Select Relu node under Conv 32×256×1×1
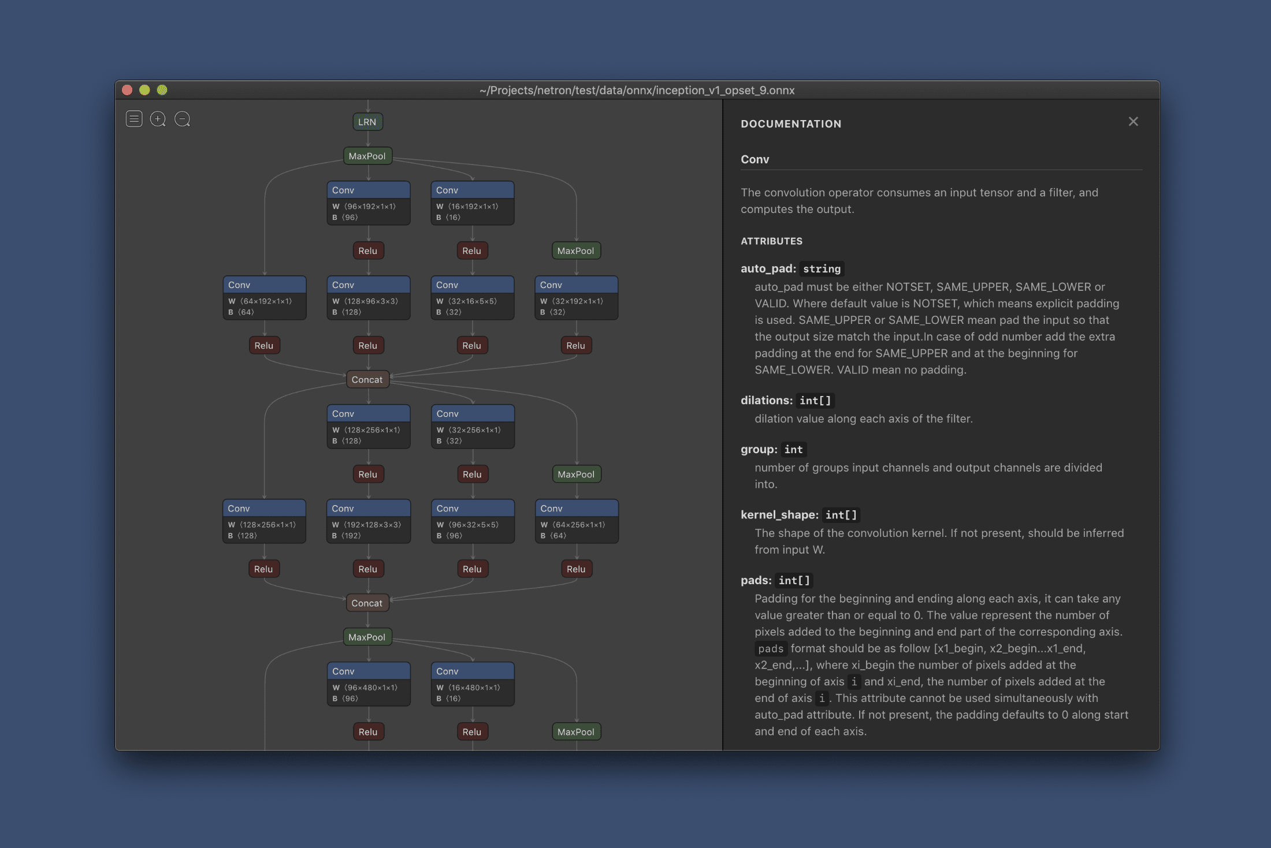The width and height of the screenshot is (1271, 848). click(472, 474)
